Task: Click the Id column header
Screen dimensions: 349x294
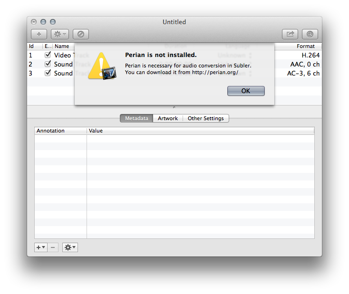Action: tap(35, 46)
